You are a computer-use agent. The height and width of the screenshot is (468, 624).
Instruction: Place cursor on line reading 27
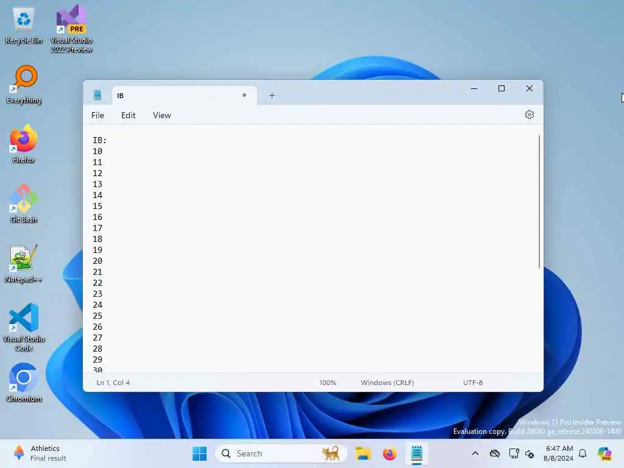tap(97, 338)
